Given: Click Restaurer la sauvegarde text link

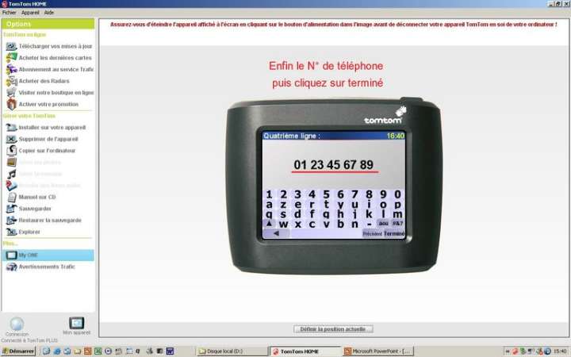Looking at the screenshot, I should click(50, 221).
